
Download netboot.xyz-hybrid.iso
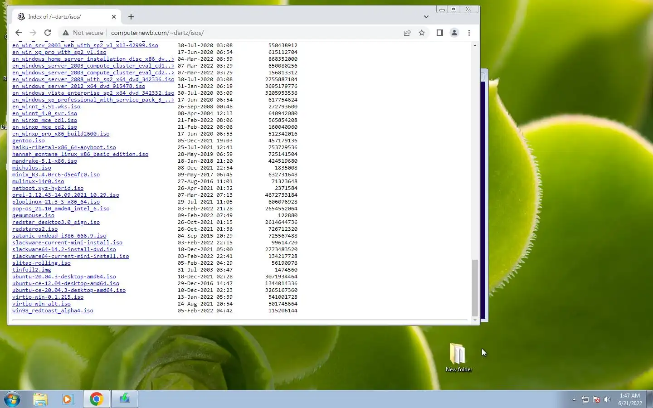(x=48, y=188)
